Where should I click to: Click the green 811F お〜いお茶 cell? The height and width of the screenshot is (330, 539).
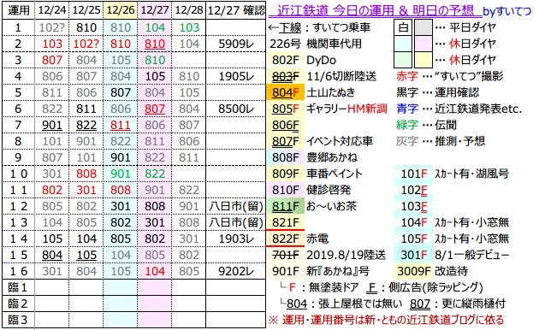pos(285,206)
